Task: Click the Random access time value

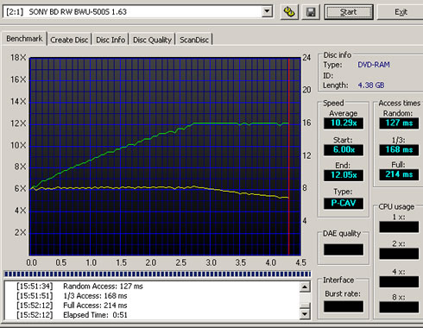Action: (x=399, y=123)
